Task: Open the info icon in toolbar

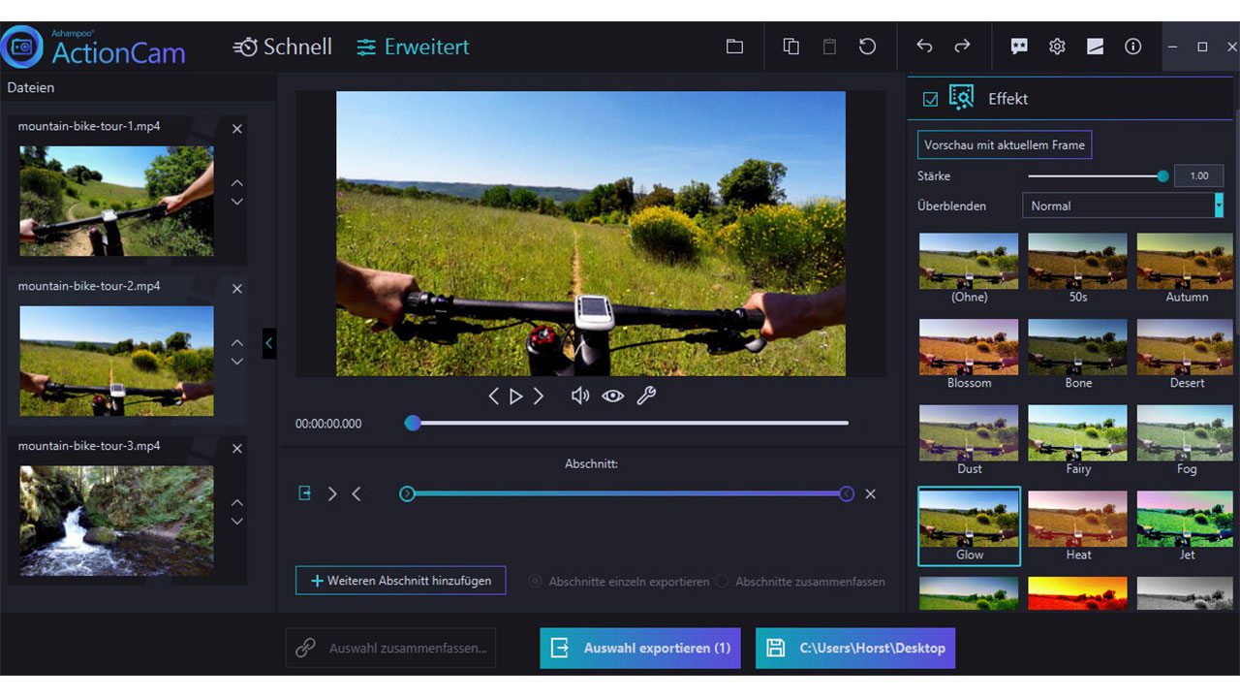Action: coord(1132,47)
